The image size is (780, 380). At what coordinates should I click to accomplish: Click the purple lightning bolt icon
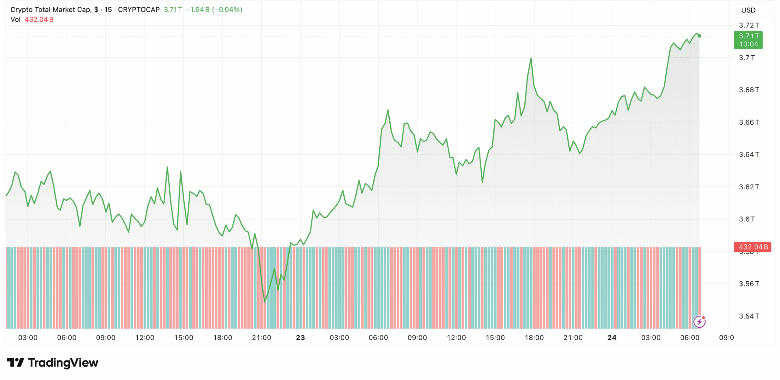pyautogui.click(x=699, y=321)
